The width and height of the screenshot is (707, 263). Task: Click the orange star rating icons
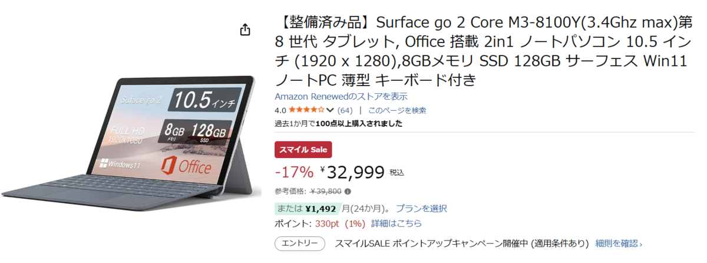306,110
